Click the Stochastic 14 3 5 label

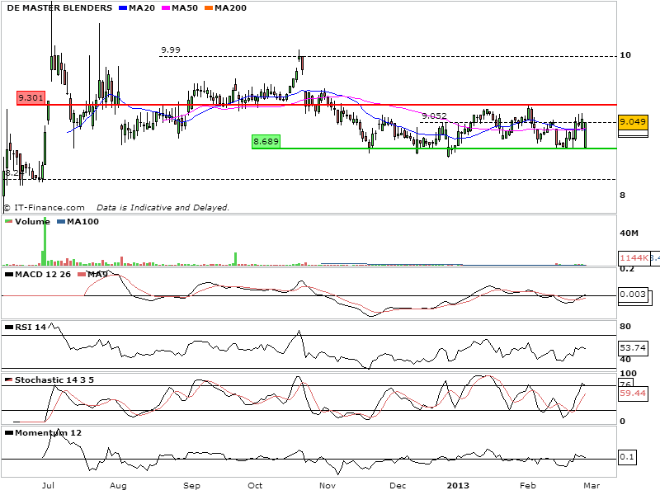[x=54, y=380]
